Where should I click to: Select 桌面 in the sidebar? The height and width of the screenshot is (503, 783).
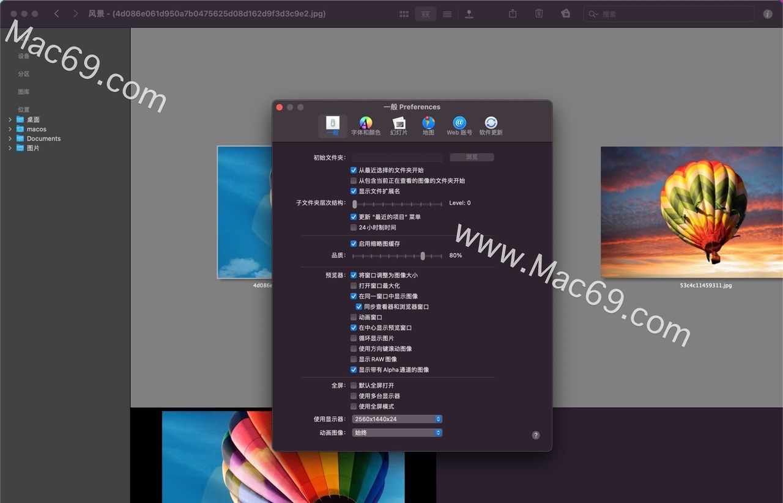pos(33,120)
